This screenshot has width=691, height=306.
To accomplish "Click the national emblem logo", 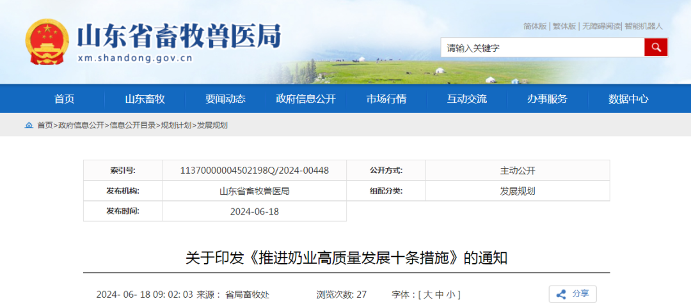I will (x=47, y=42).
